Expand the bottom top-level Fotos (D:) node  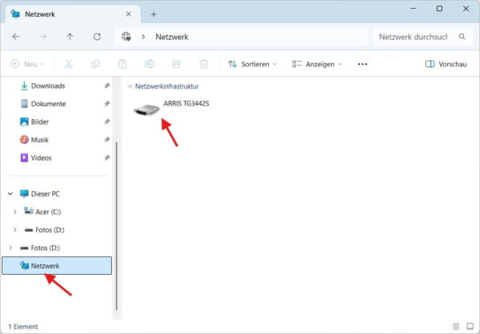[10, 248]
